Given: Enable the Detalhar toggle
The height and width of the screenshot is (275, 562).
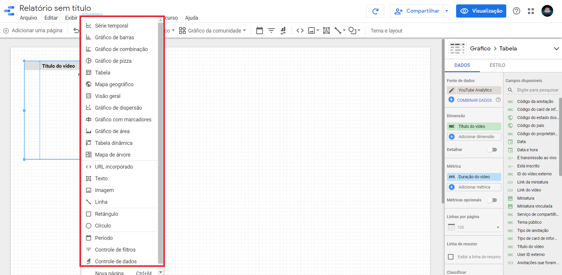Looking at the screenshot, I should click(492, 150).
